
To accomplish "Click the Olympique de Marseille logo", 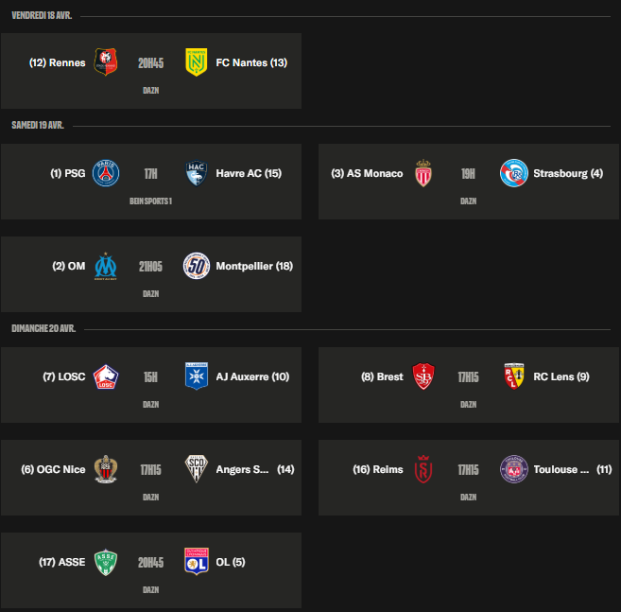I will pyautogui.click(x=106, y=266).
